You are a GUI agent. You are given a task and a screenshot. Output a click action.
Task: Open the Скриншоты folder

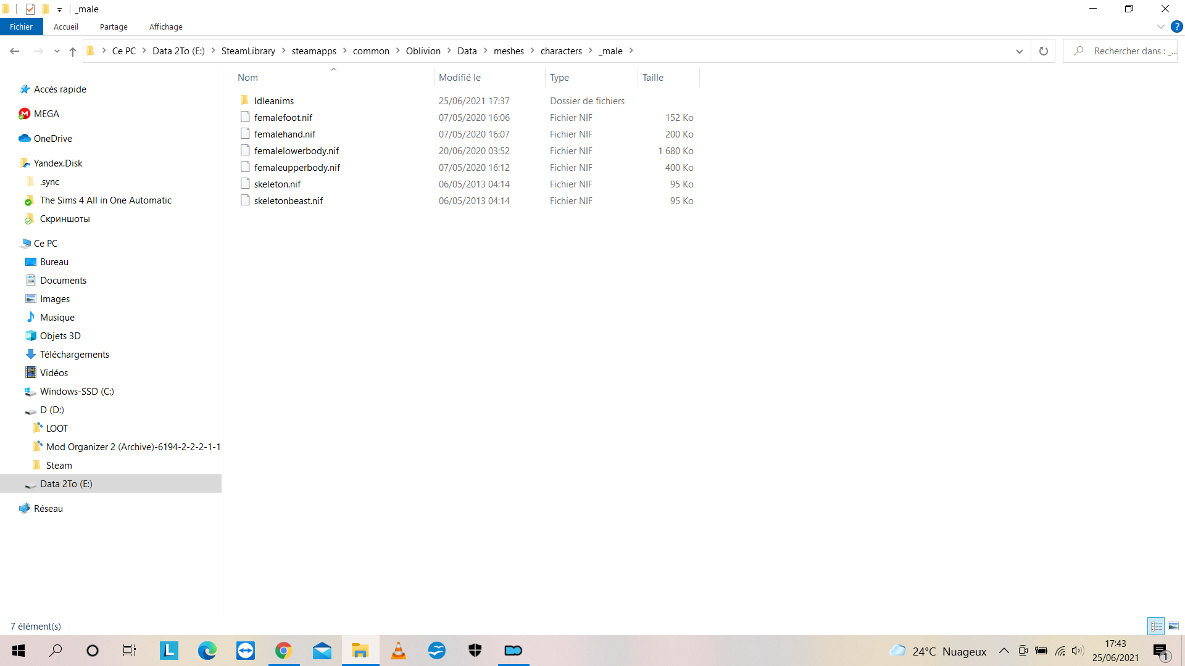click(65, 219)
